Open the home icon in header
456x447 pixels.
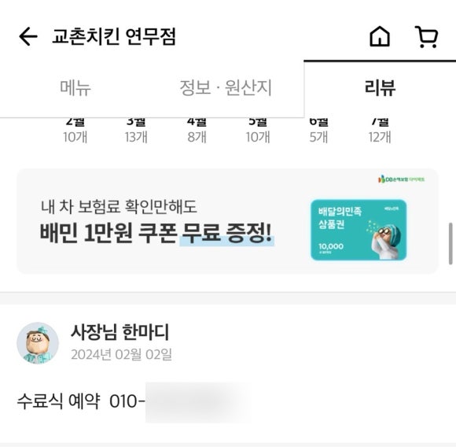380,36
